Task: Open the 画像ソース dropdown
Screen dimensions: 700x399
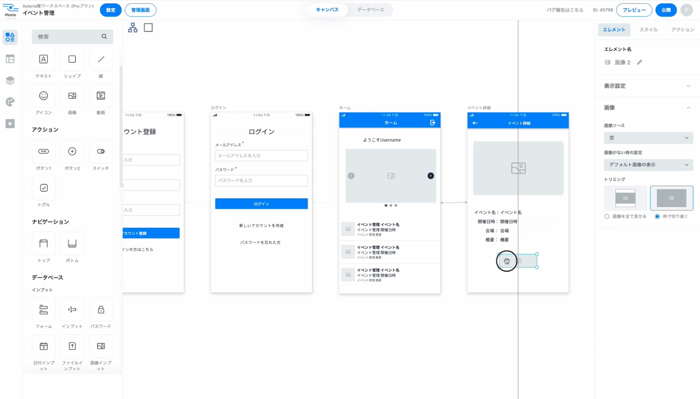Action: pos(648,138)
